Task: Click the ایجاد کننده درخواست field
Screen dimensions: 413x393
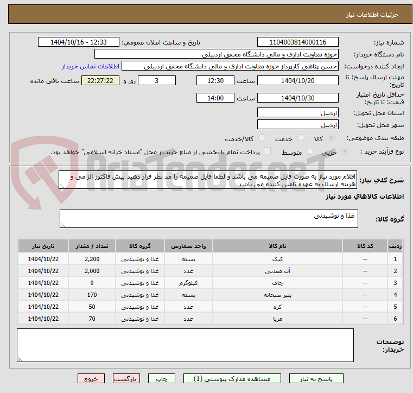Action: 230,66
